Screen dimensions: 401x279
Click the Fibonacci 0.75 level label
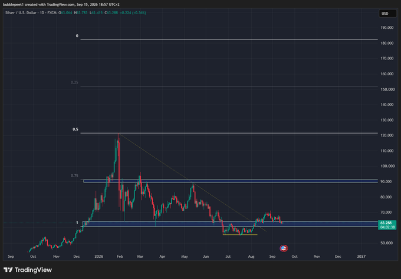[x=74, y=176]
